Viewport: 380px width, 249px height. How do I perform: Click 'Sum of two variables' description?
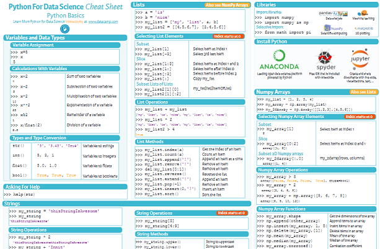[x=84, y=76]
